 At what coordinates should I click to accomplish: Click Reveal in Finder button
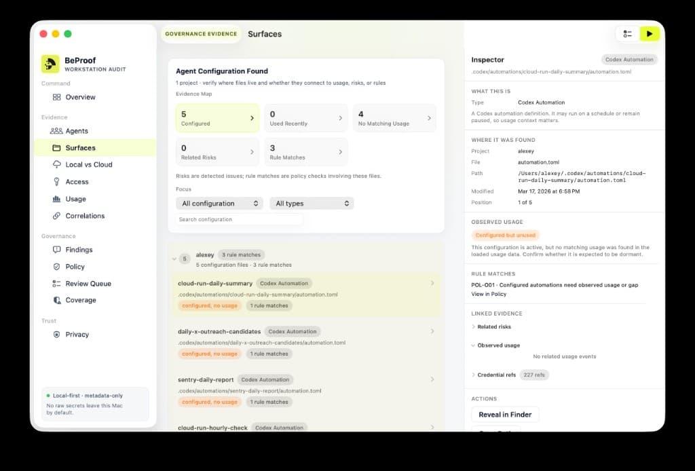point(505,415)
